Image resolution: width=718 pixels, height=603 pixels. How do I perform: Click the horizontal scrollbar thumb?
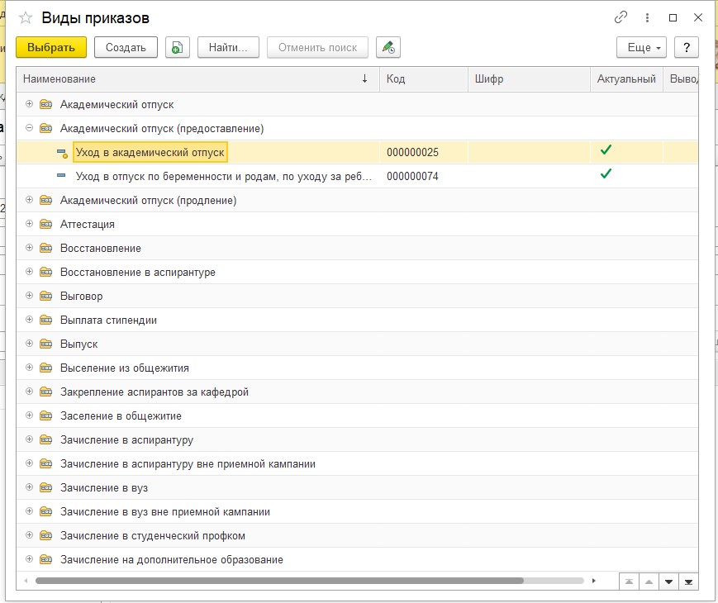click(279, 581)
